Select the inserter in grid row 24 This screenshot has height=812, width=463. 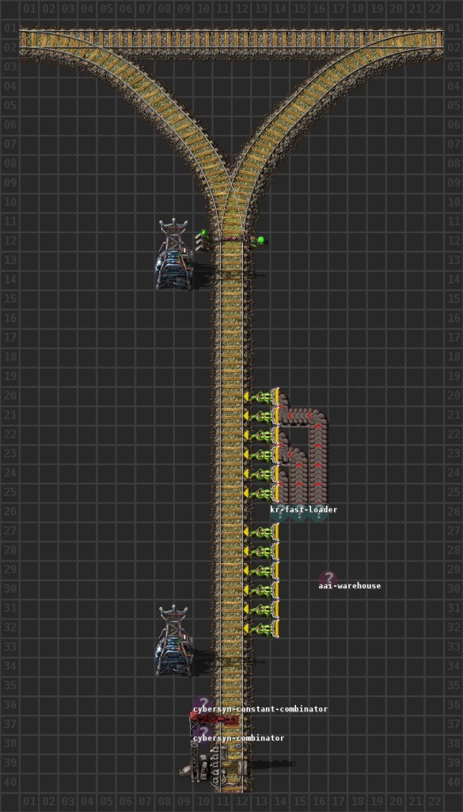pyautogui.click(x=261, y=474)
